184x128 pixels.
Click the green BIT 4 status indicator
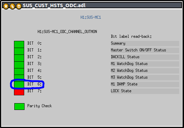19,71
